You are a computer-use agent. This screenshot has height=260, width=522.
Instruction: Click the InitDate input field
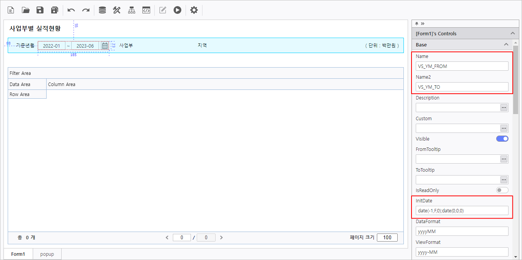pos(462,210)
